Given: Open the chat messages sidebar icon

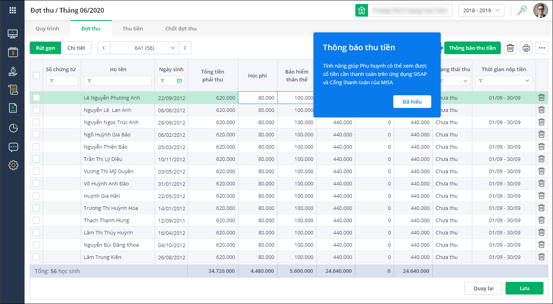Looking at the screenshot, I should tap(13, 147).
